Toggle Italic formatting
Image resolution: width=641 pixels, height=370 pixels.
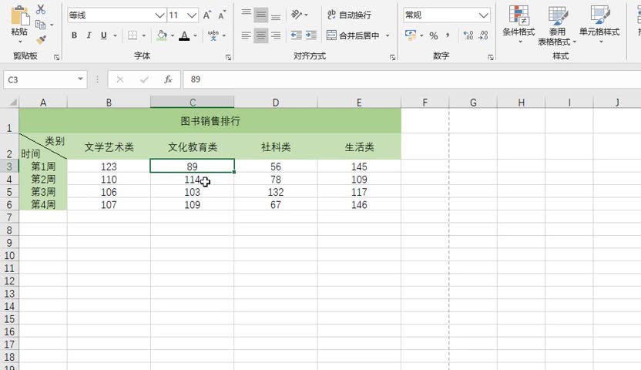pos(89,35)
